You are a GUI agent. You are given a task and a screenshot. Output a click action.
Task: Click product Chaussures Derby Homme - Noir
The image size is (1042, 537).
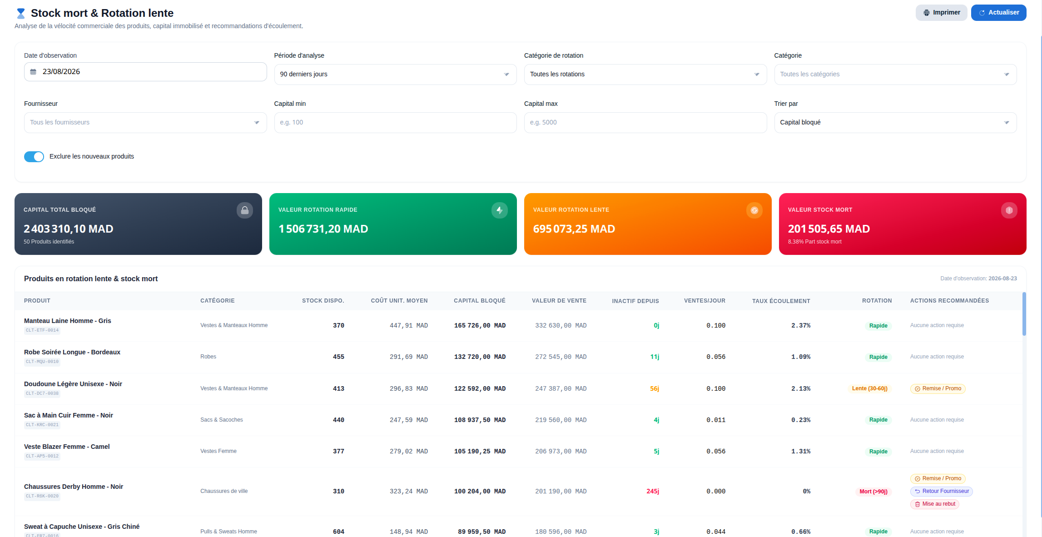tap(74, 487)
